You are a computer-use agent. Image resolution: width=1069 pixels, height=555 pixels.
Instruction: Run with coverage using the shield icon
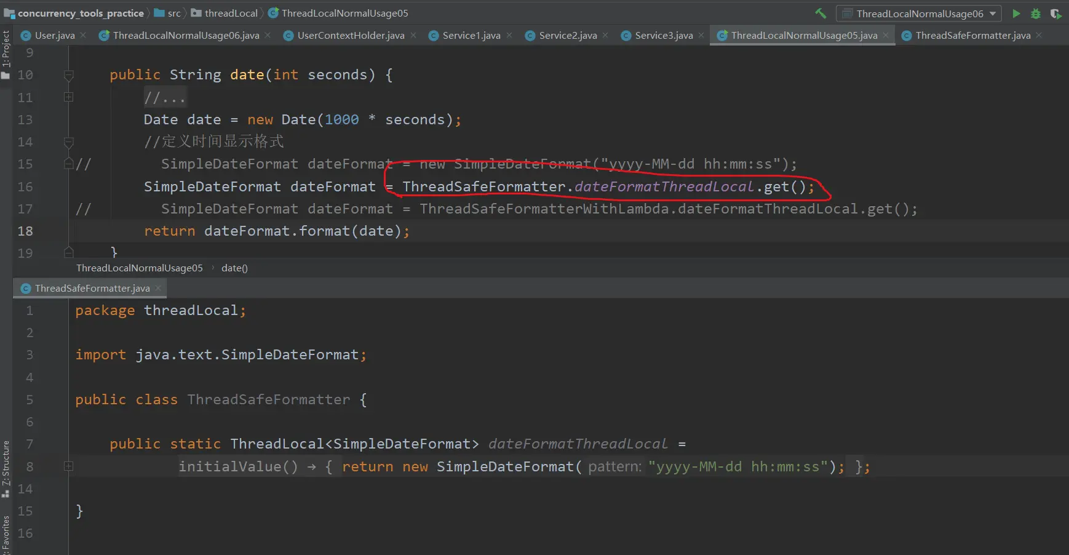[1055, 14]
